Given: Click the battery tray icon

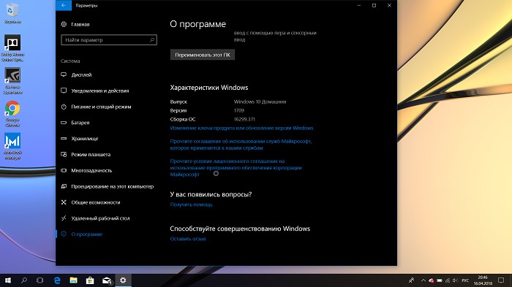Looking at the screenshot, I should (x=440, y=280).
